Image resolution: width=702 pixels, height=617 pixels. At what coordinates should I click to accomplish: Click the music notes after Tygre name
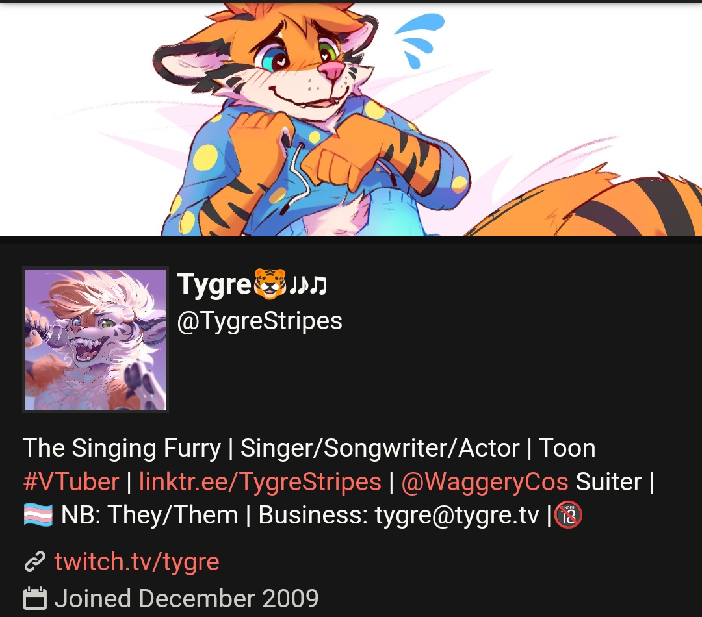tap(308, 284)
